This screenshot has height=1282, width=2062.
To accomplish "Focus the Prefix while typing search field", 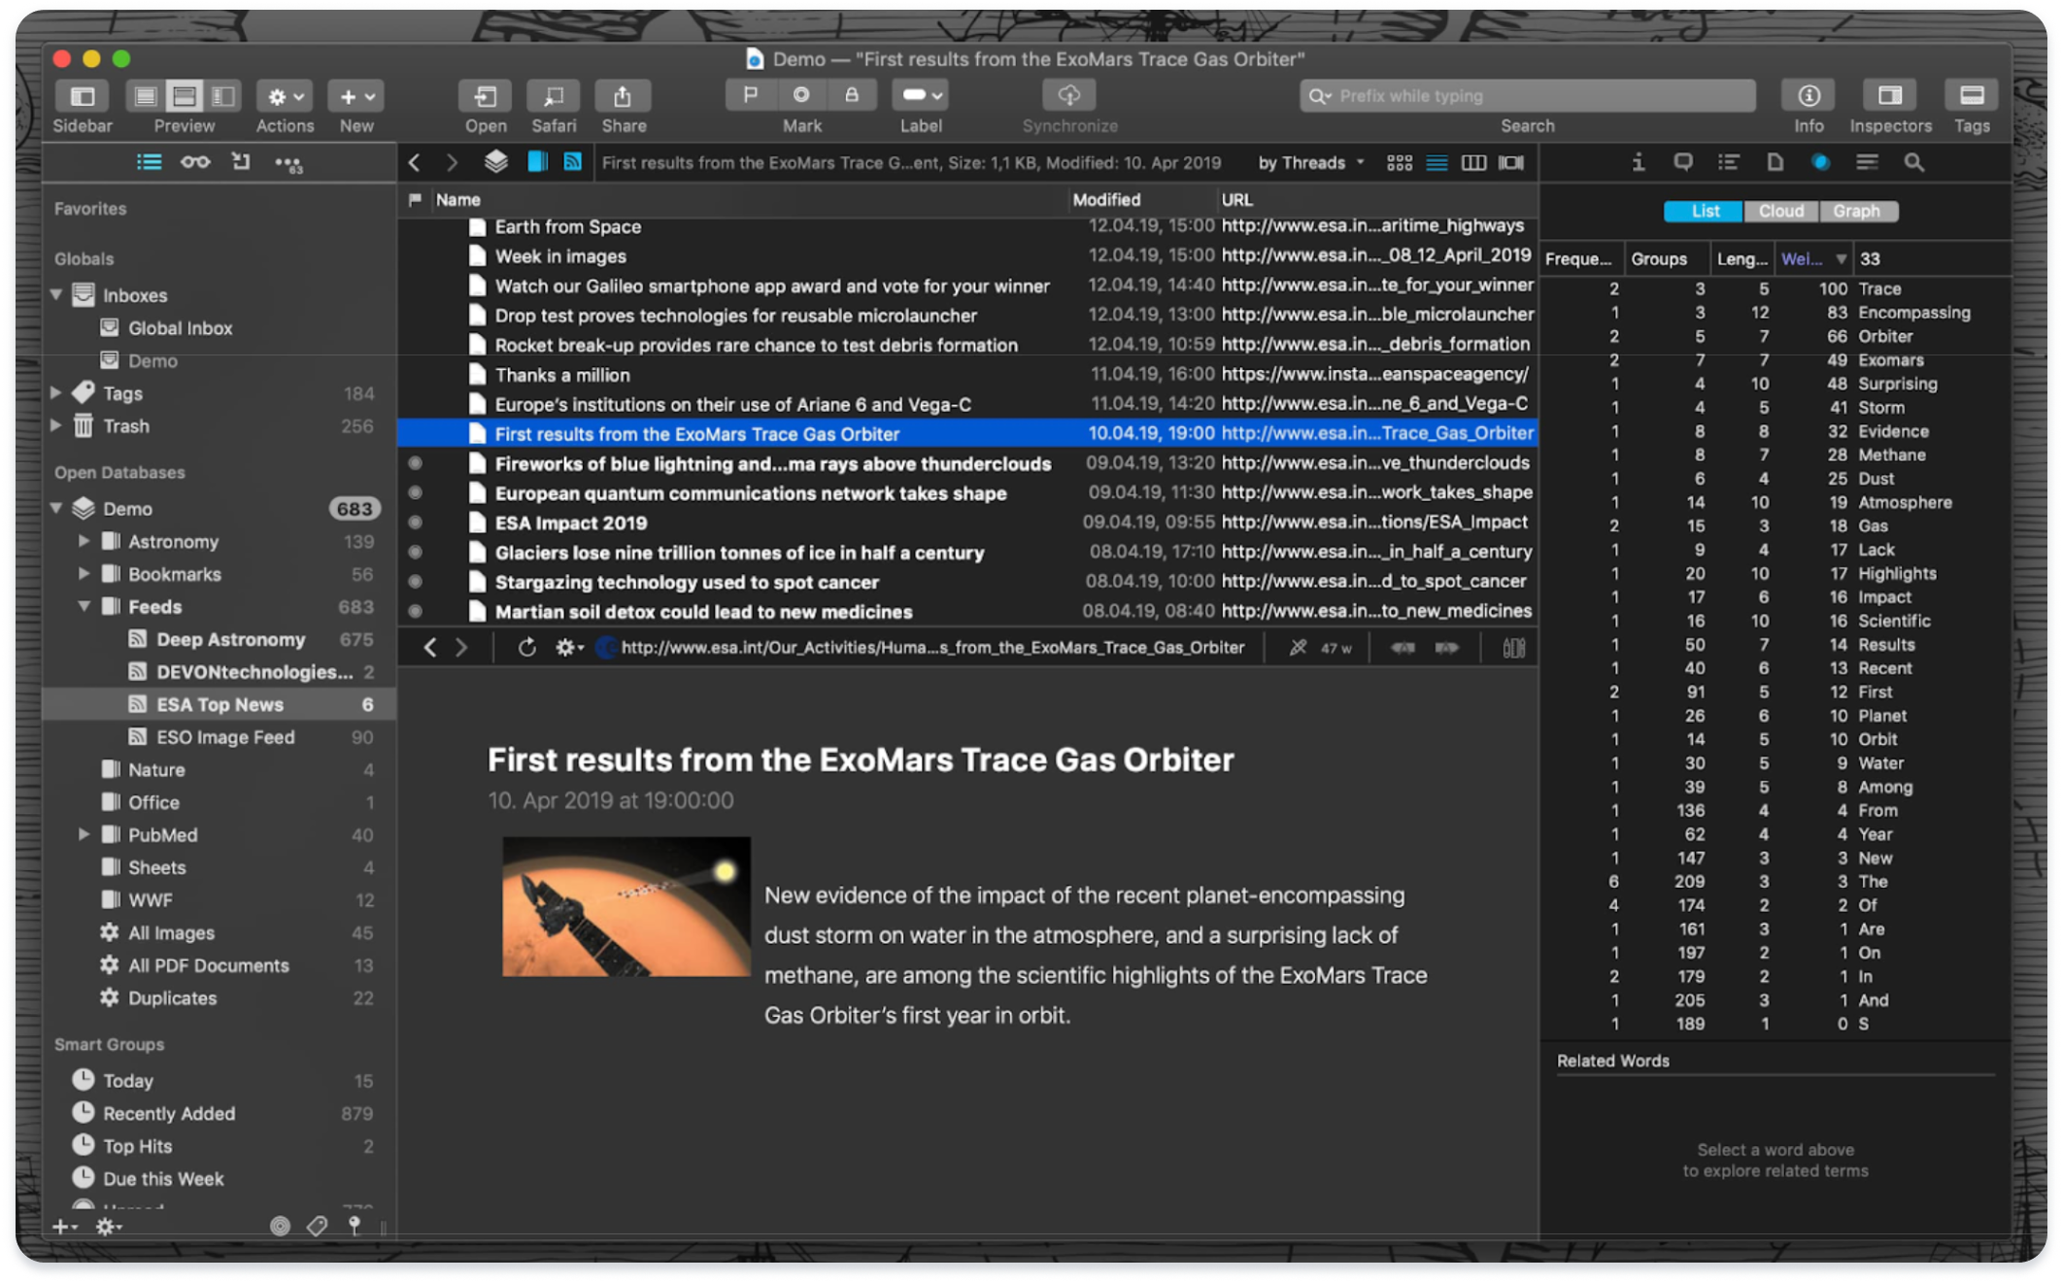I will click(1528, 95).
